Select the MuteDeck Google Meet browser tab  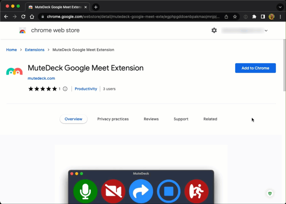[x=57, y=7]
